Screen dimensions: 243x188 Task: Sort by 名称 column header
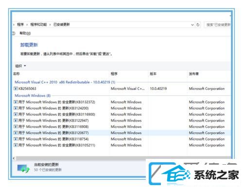(17, 74)
